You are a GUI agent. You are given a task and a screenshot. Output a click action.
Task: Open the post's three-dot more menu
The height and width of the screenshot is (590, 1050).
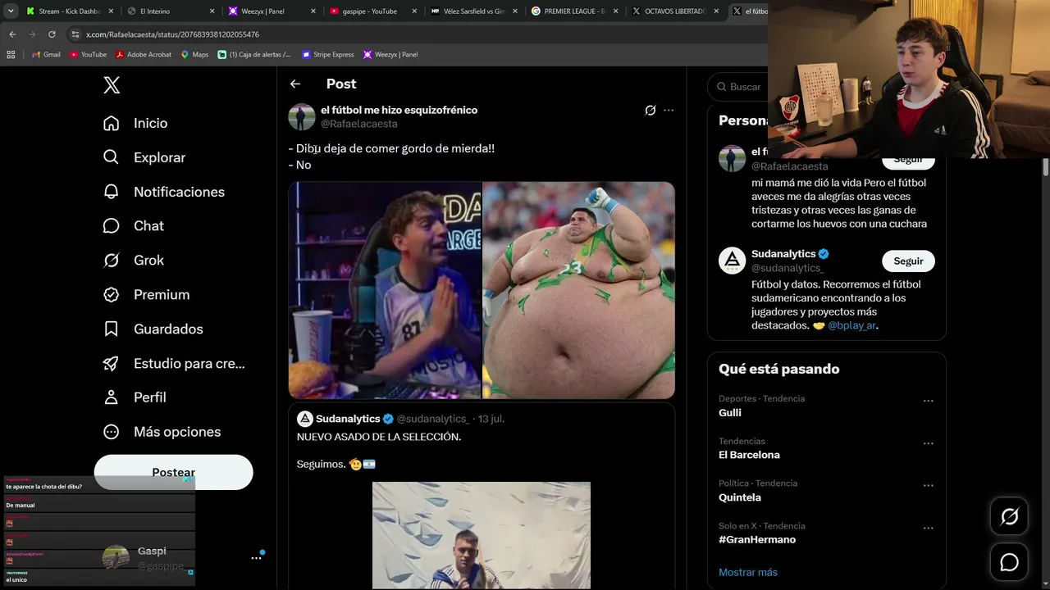coord(669,110)
